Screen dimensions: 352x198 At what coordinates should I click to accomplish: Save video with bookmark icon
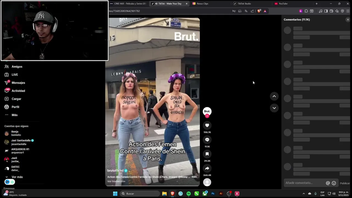pos(207,154)
